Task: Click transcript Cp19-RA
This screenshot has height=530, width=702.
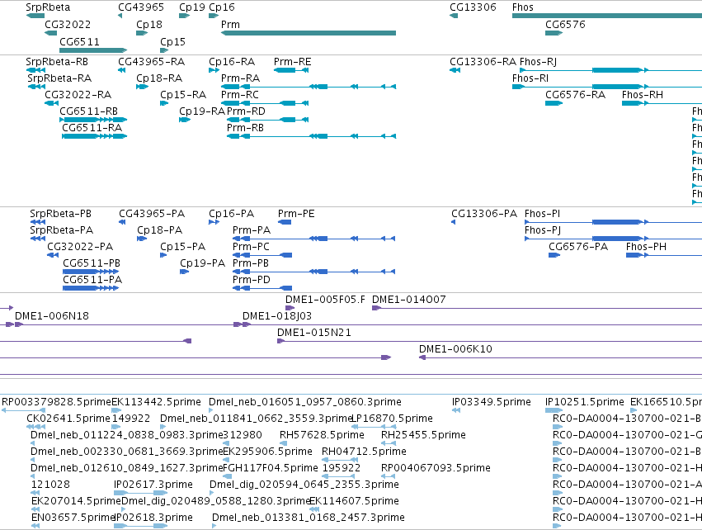Action: click(202, 111)
